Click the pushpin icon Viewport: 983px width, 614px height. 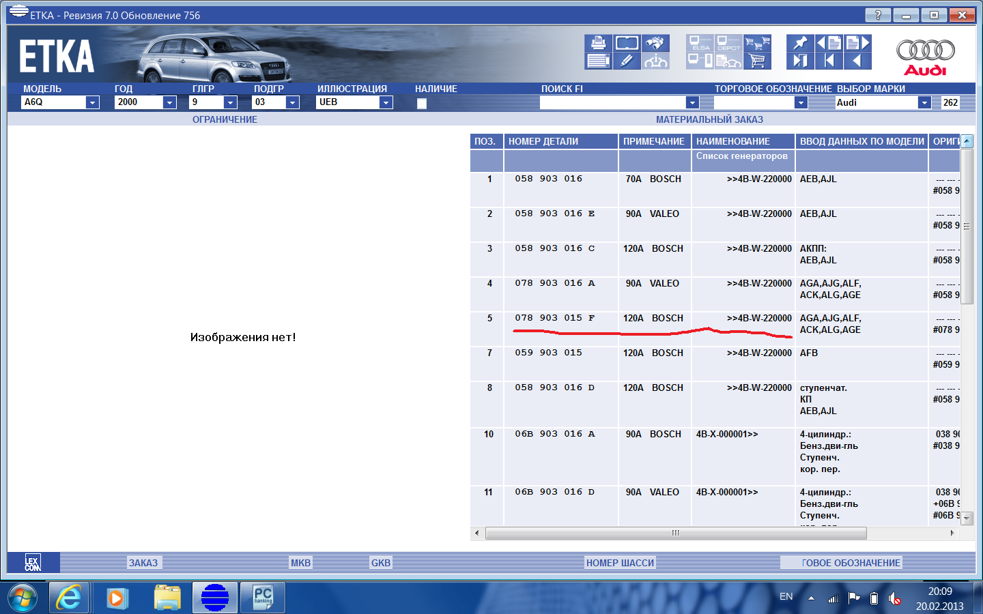[x=800, y=43]
